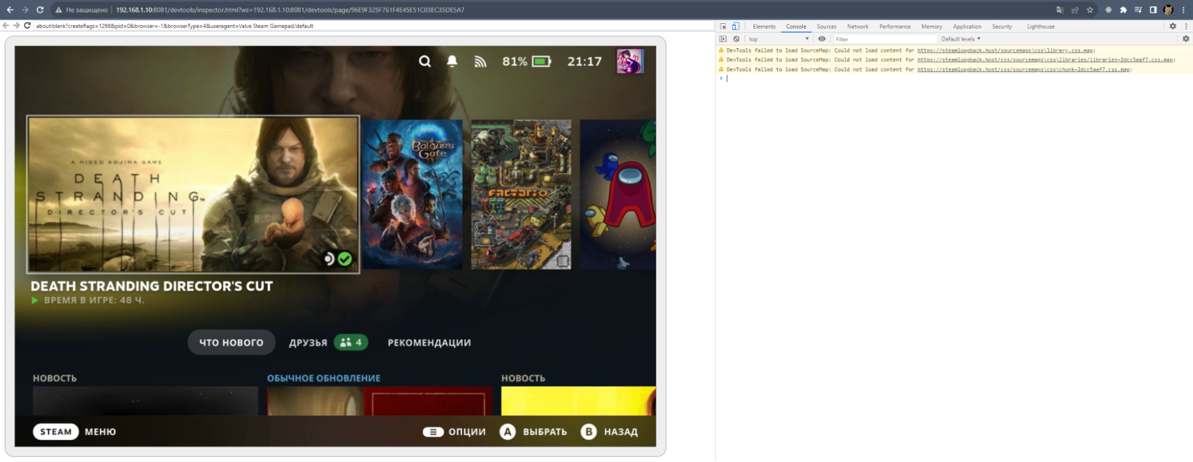Click the green installed checkmark on Death Stranding
The width and height of the screenshot is (1193, 462).
click(x=345, y=259)
